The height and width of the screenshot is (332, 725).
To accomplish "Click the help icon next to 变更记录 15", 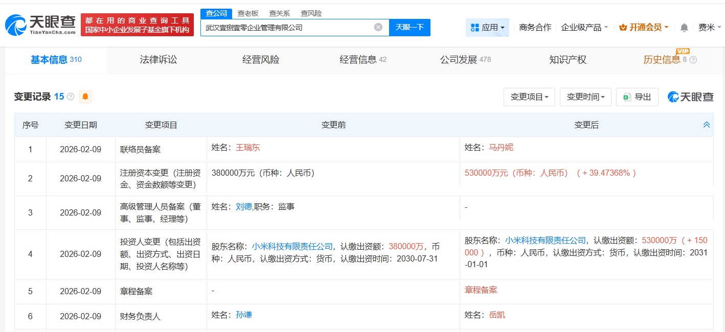I will tap(71, 97).
